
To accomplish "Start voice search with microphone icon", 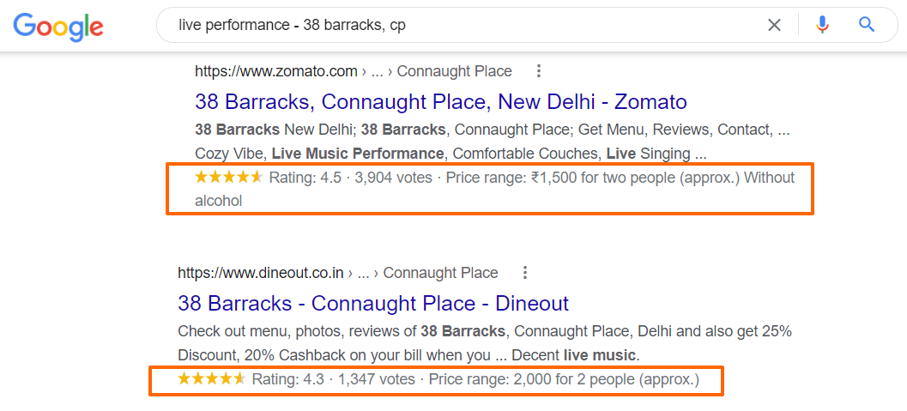I will click(822, 25).
